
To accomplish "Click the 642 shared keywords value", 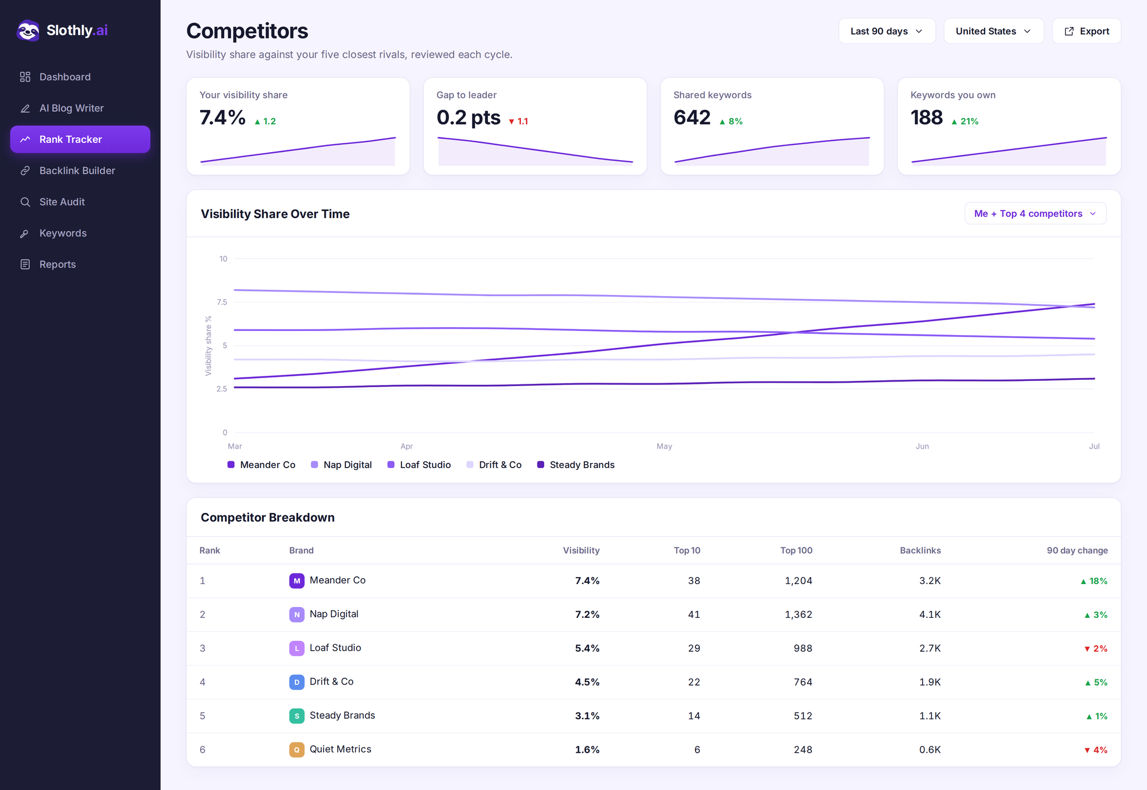I will point(692,118).
